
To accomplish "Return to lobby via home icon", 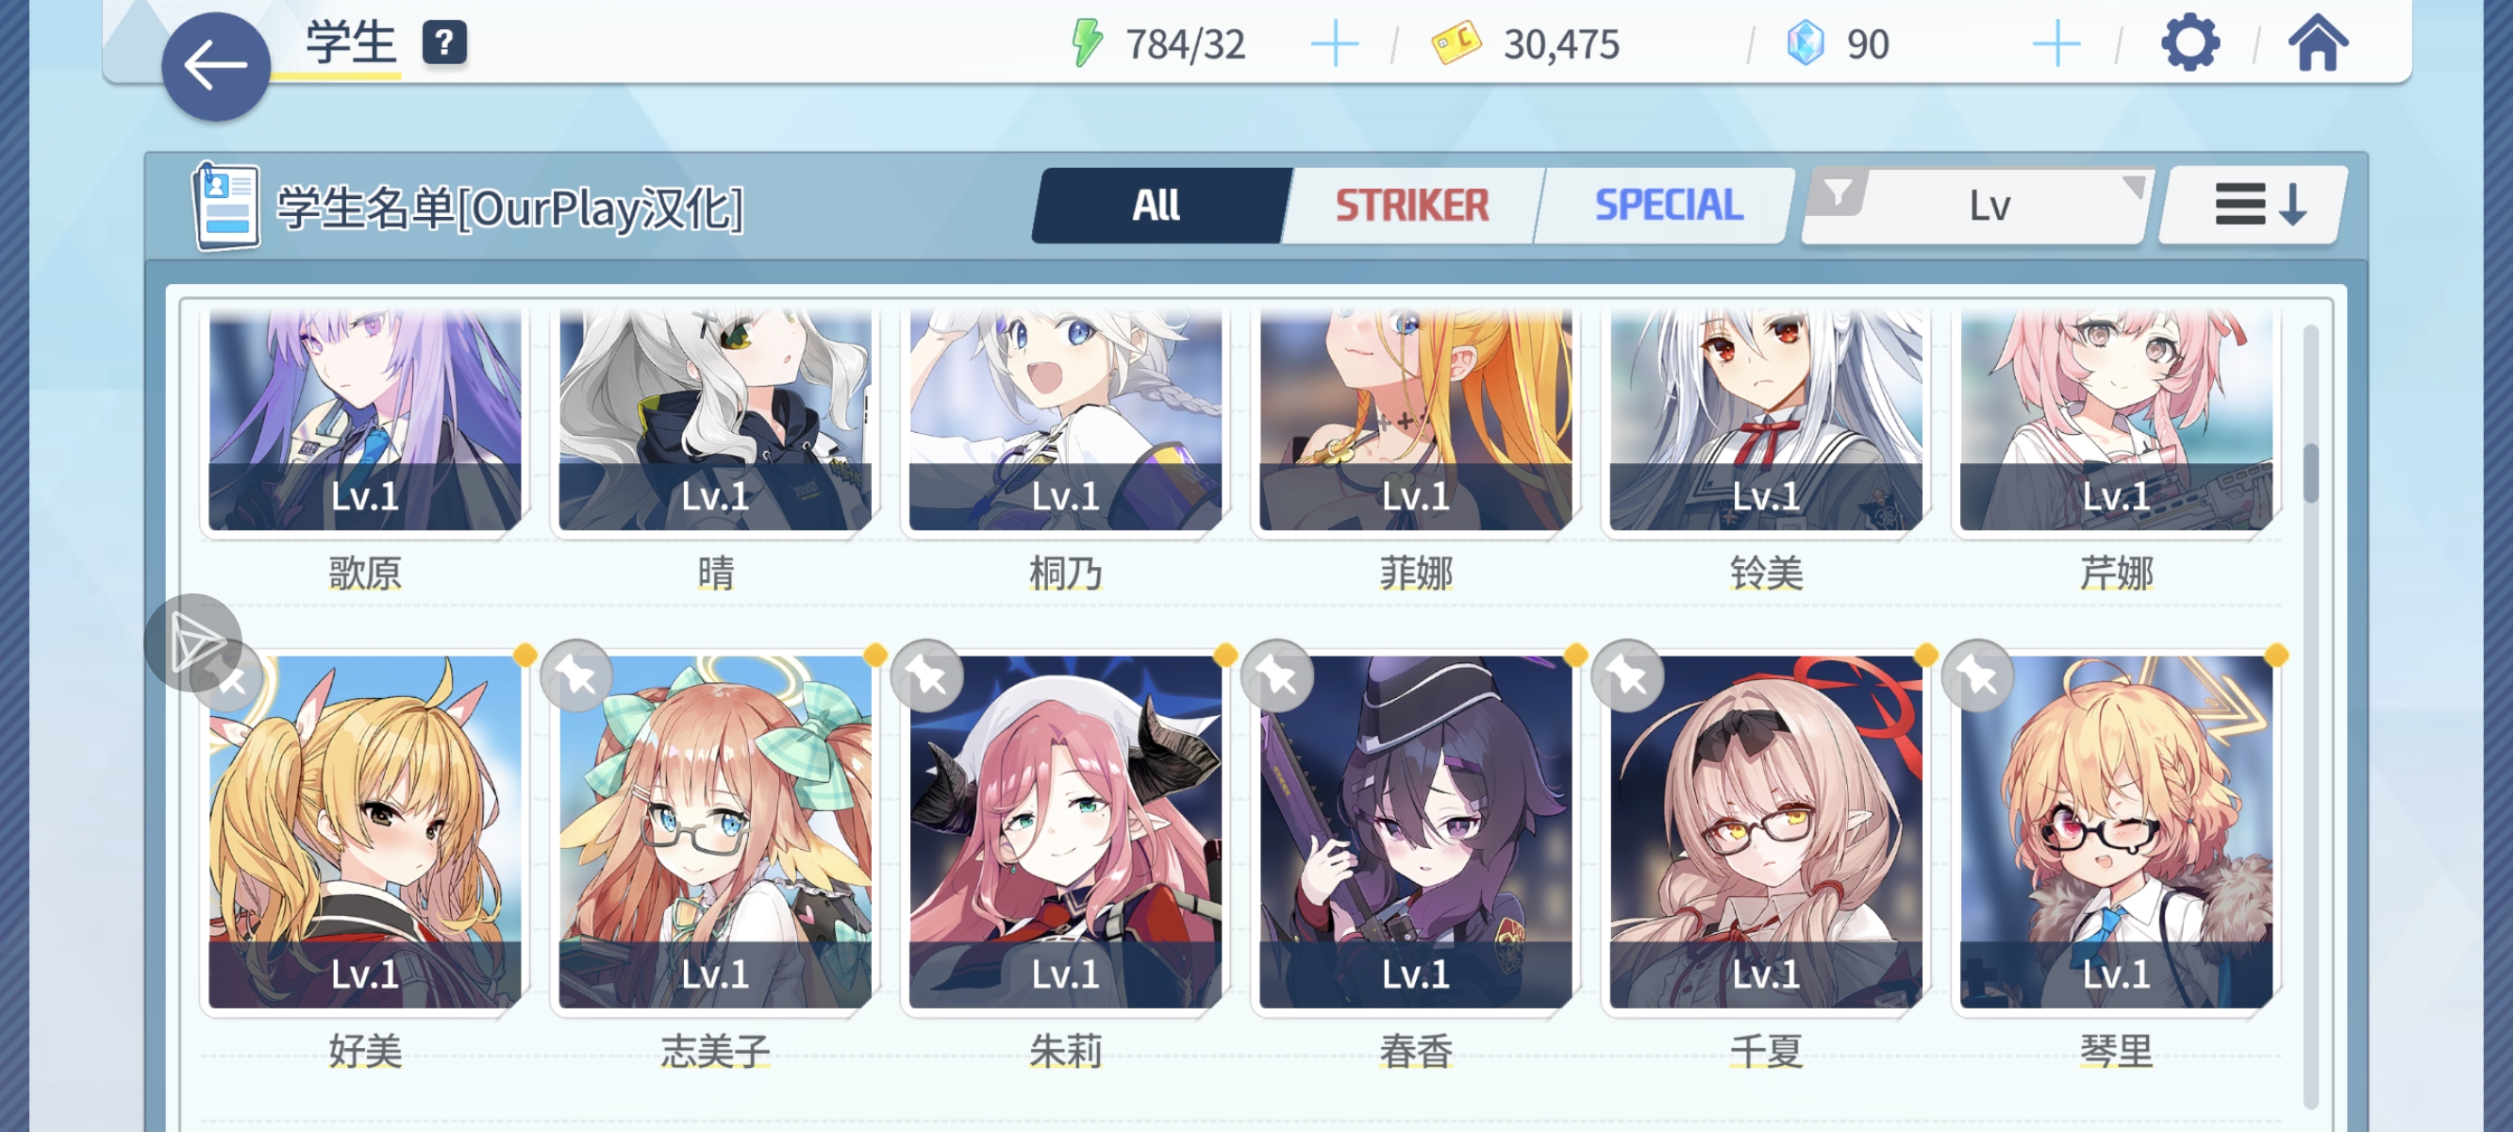I will (x=2318, y=44).
